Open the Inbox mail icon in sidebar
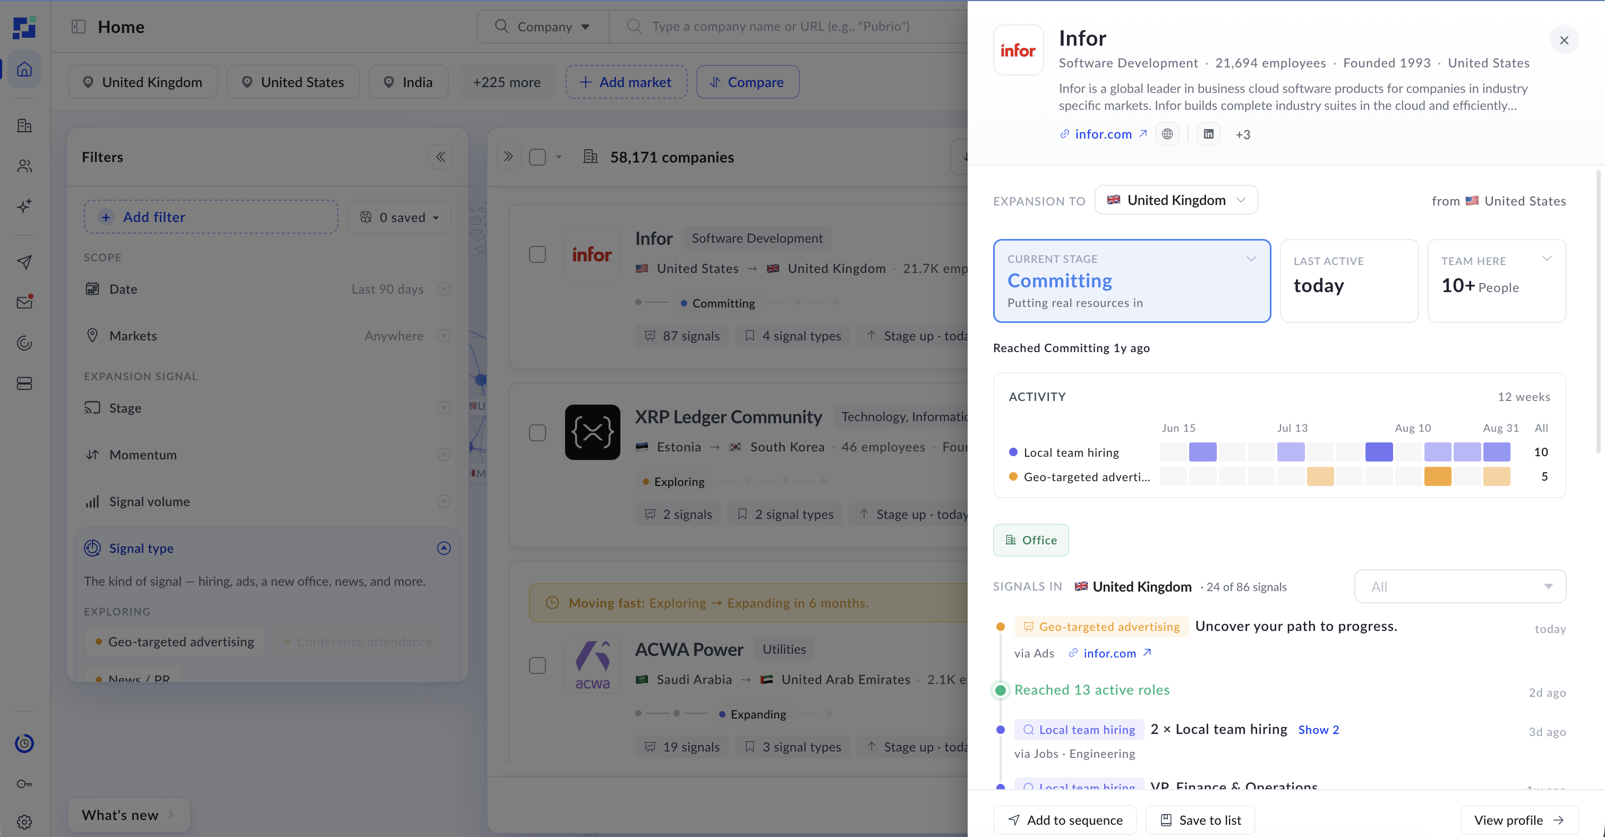 24,302
